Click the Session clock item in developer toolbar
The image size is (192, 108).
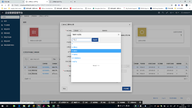(x=85, y=102)
